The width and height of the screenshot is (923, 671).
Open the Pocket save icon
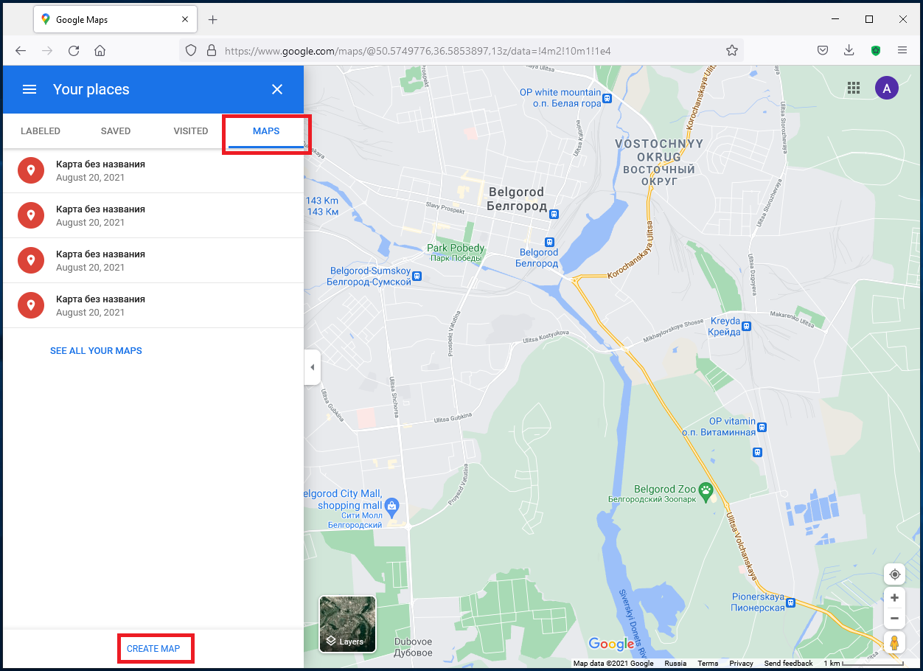[823, 51]
